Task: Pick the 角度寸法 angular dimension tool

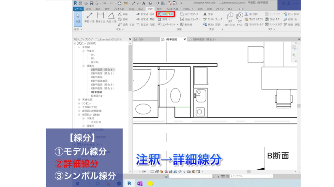Action: (x=111, y=18)
